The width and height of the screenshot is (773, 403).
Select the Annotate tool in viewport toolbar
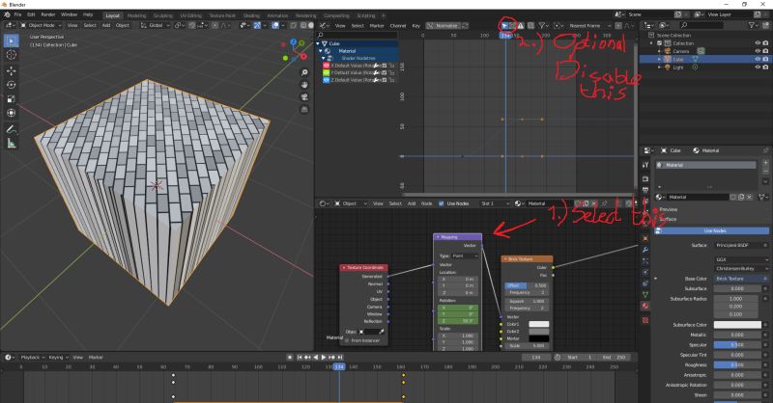pos(12,129)
